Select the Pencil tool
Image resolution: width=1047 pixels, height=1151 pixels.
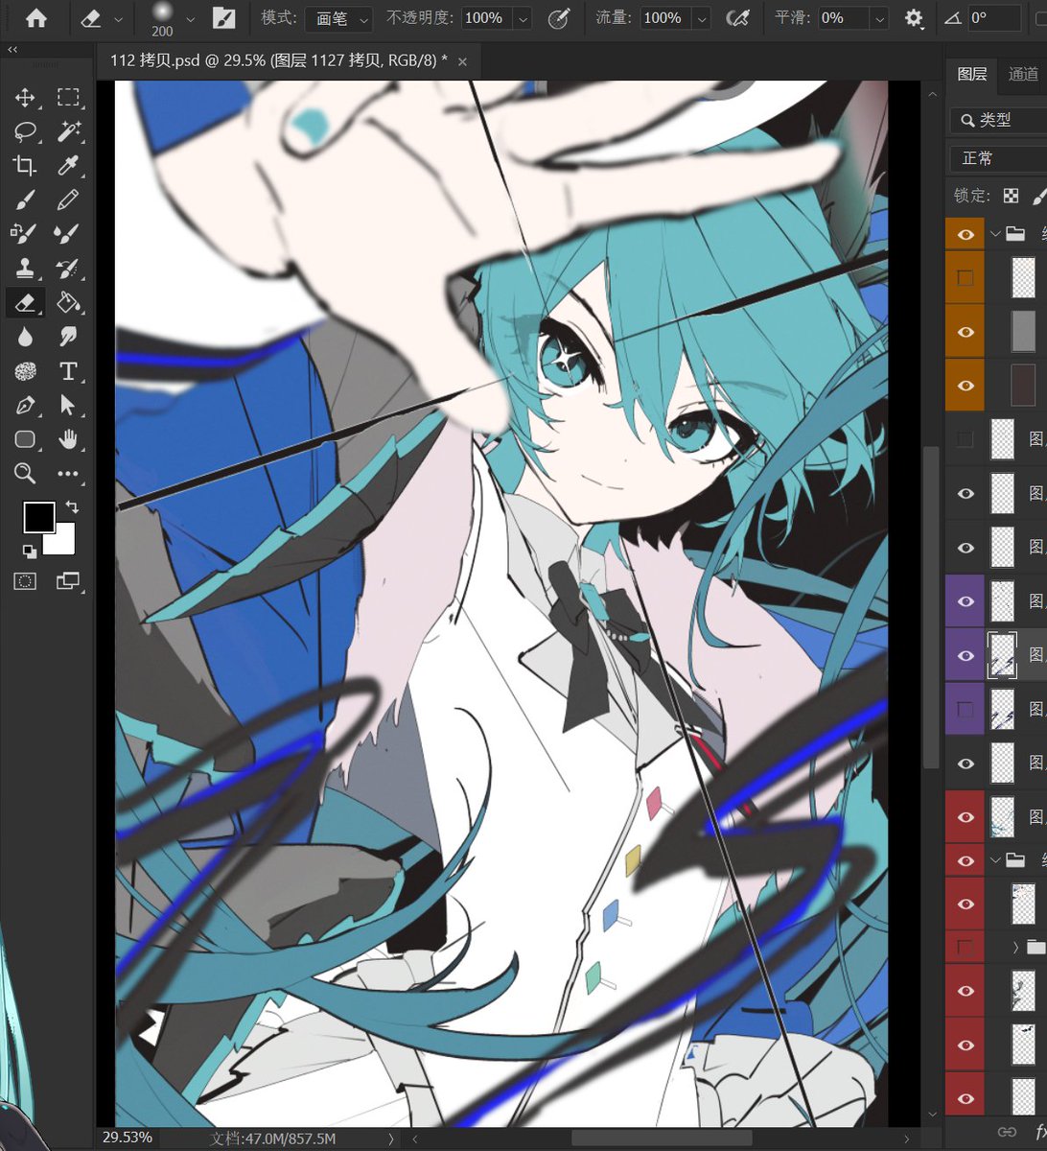(x=68, y=200)
